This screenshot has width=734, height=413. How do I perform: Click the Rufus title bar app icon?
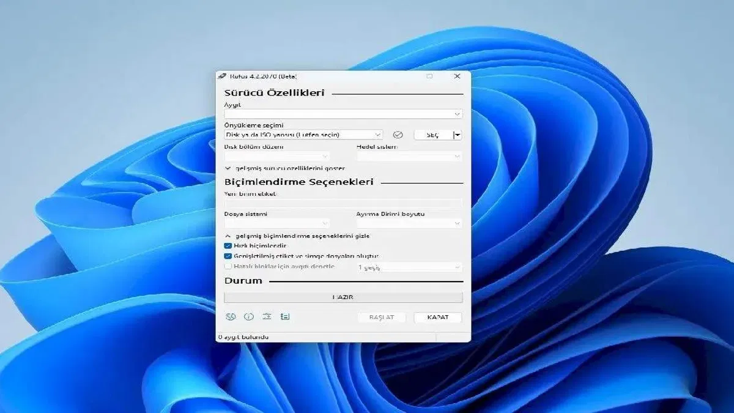click(x=222, y=76)
